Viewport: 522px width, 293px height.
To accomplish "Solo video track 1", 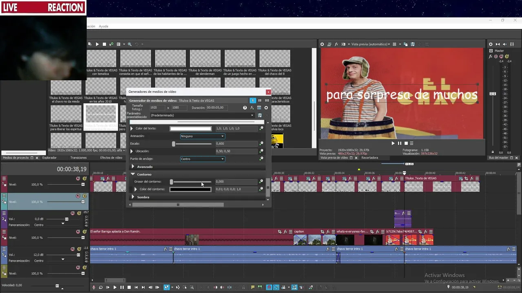I will [x=84, y=179].
